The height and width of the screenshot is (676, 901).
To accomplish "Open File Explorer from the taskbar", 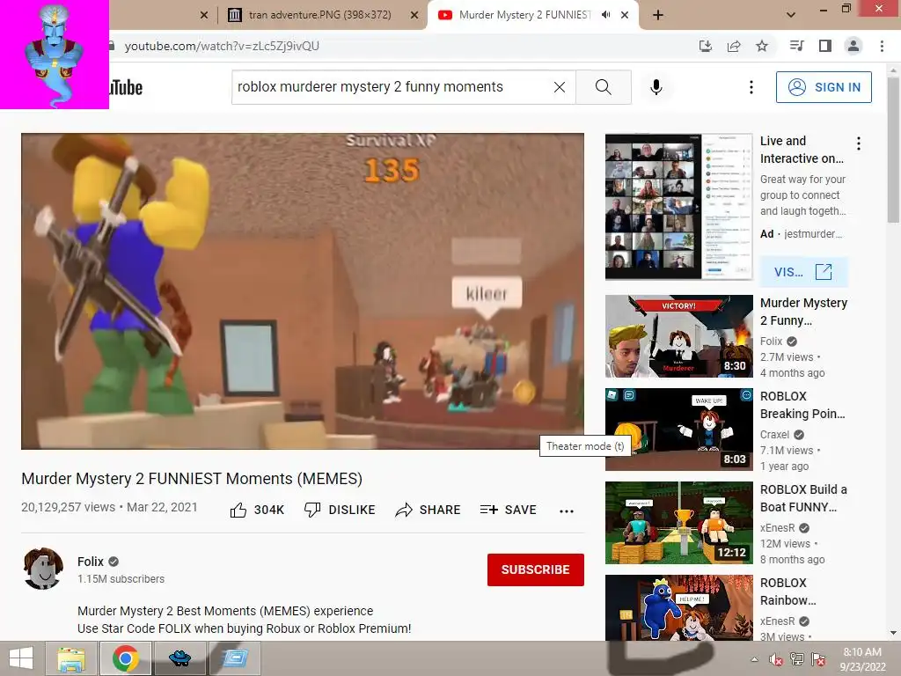I will click(x=71, y=658).
